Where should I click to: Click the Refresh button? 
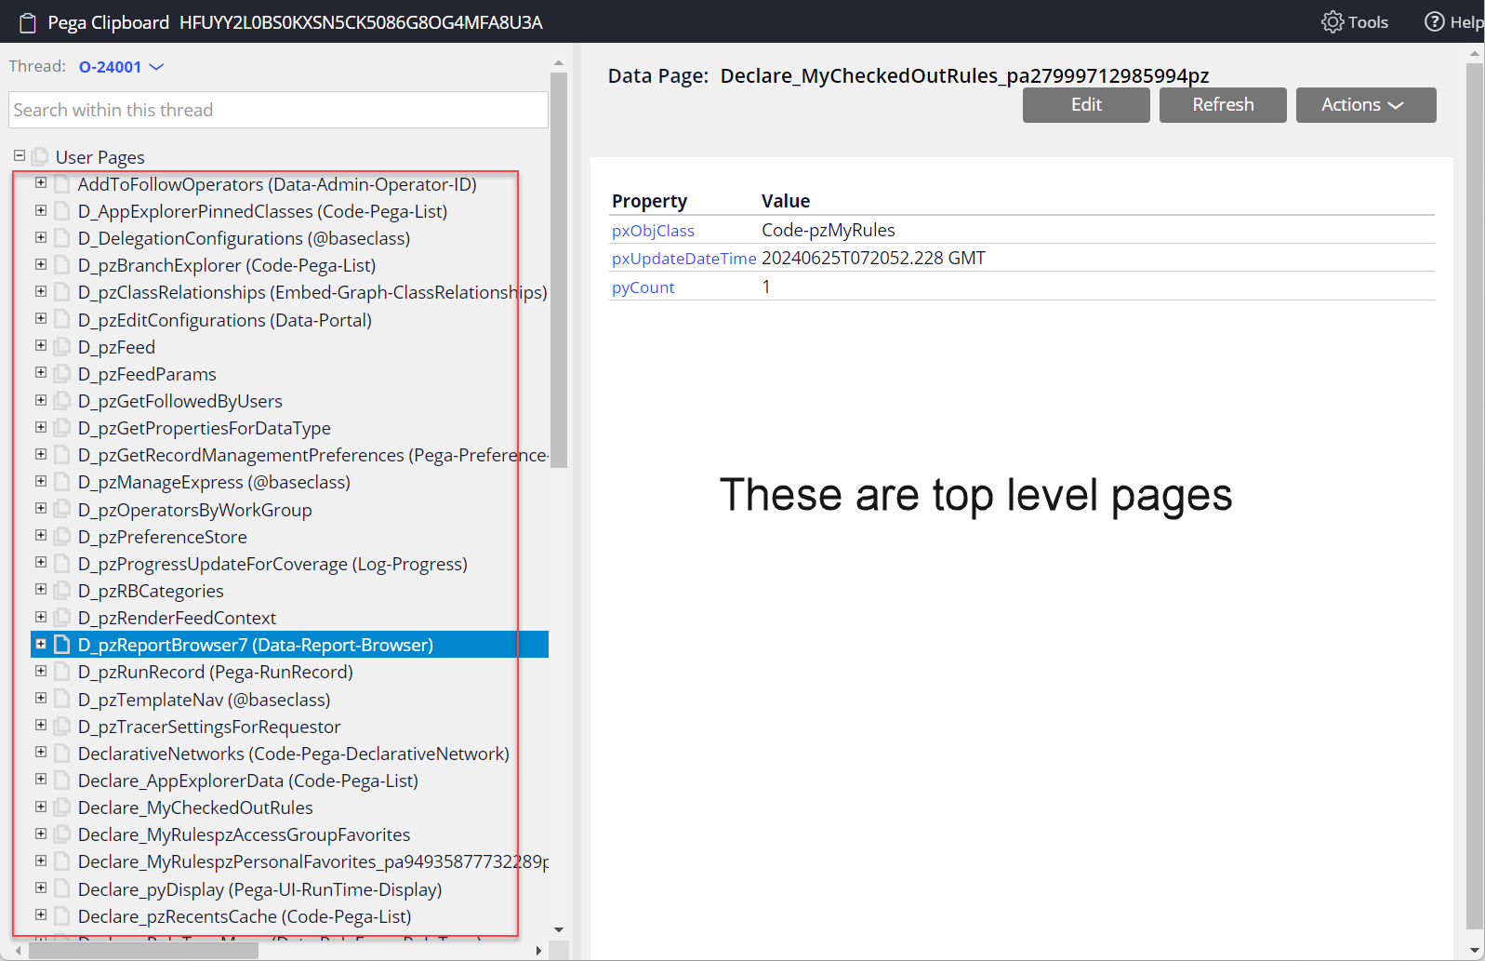click(x=1223, y=105)
